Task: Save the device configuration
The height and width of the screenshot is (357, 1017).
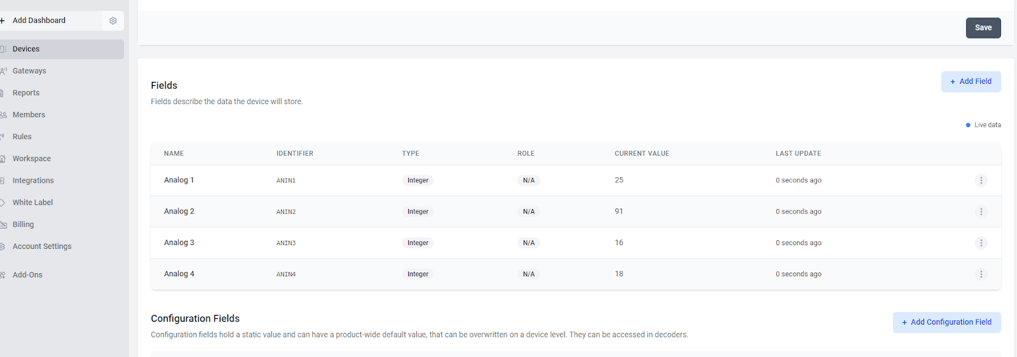Action: 983,28
